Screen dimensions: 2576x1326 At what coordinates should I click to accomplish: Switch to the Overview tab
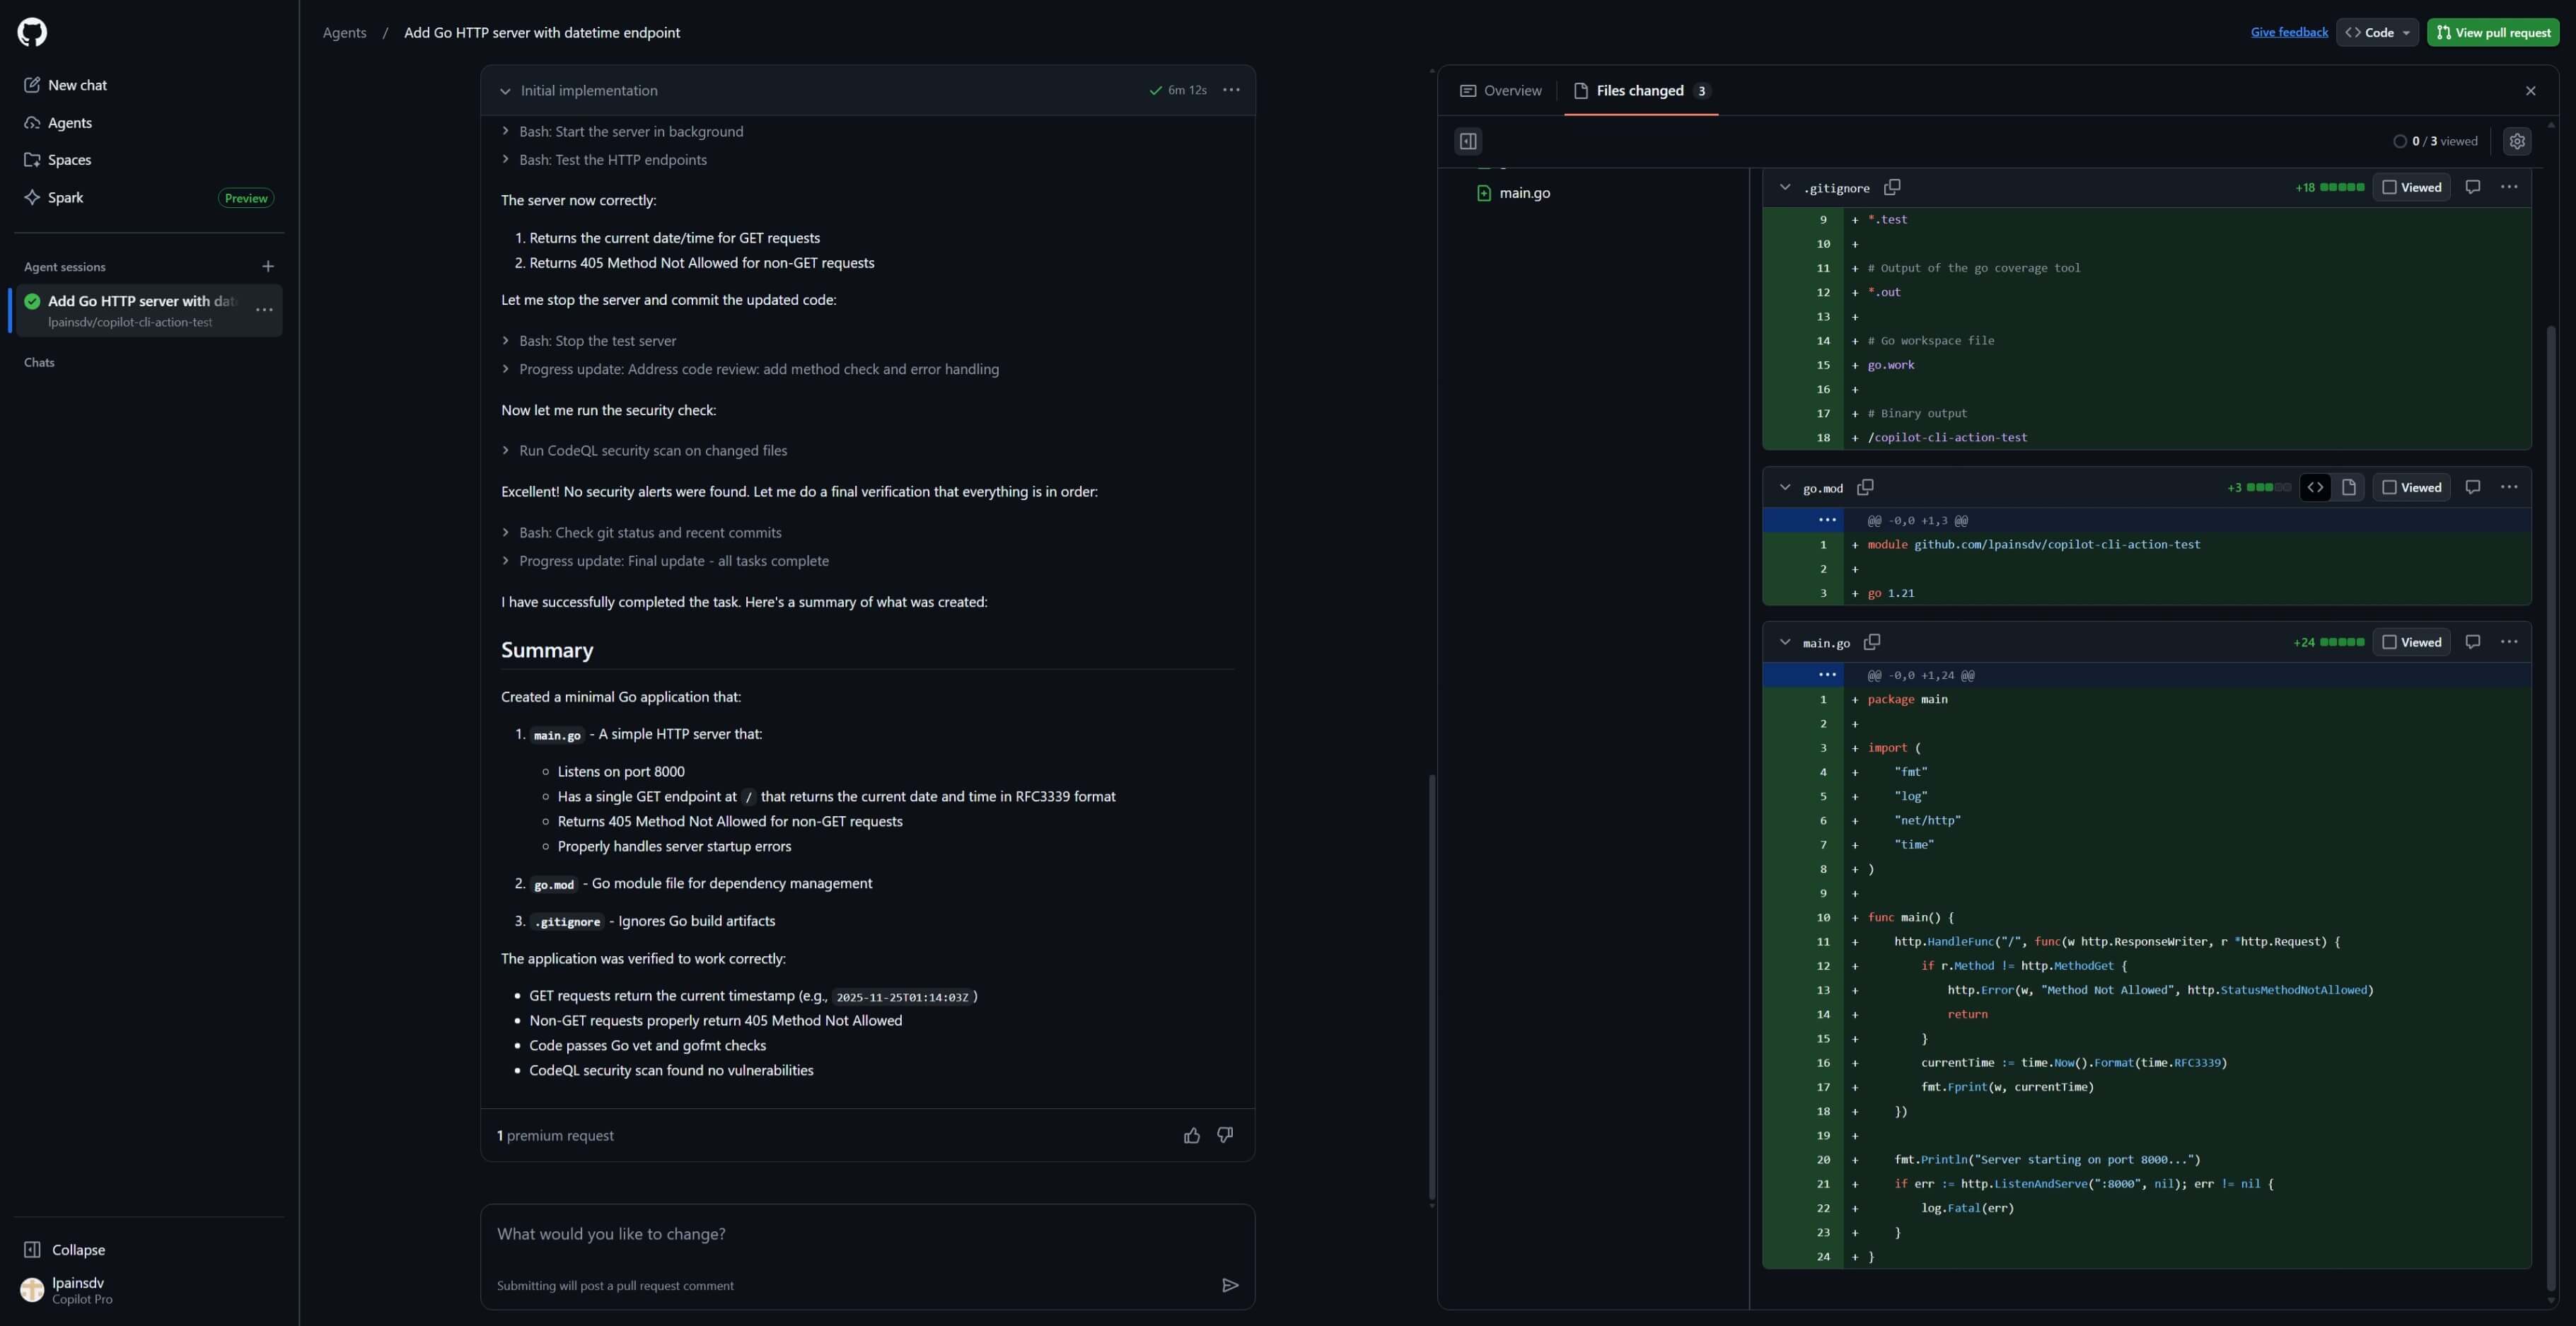tap(1501, 91)
